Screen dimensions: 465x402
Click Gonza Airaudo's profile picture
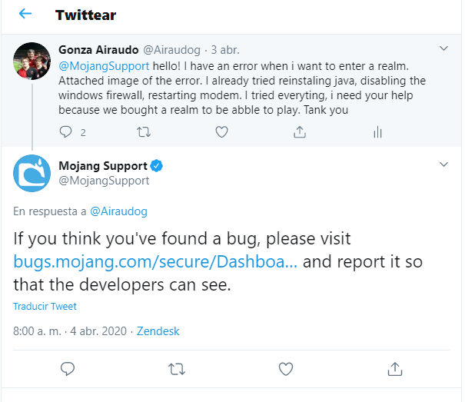[x=32, y=61]
